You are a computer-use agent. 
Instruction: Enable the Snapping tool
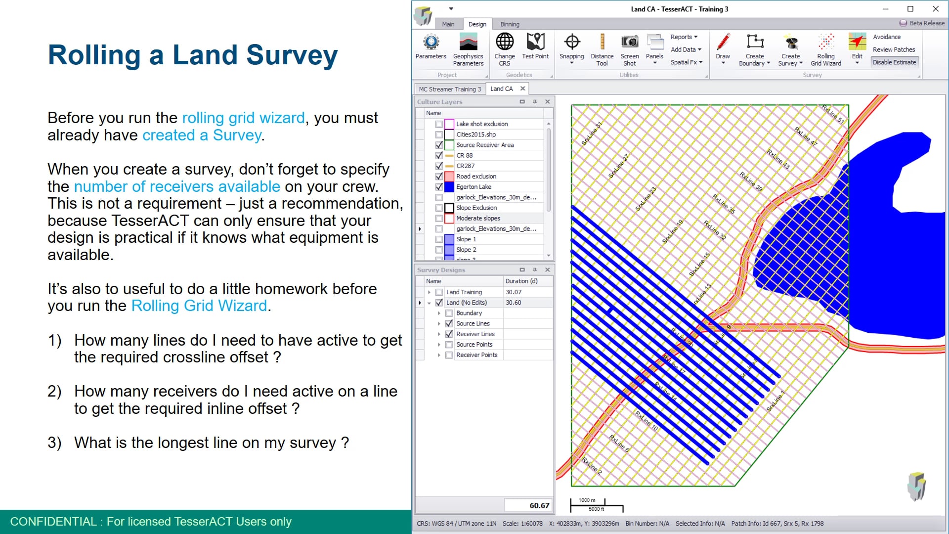[x=571, y=47]
